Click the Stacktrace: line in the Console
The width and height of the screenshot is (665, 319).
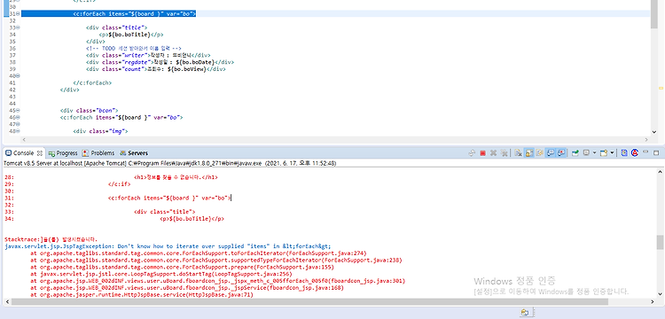coord(51,239)
